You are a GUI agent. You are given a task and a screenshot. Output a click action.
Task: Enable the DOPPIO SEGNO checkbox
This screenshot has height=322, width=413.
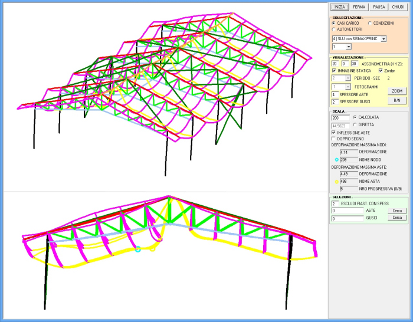(335, 139)
